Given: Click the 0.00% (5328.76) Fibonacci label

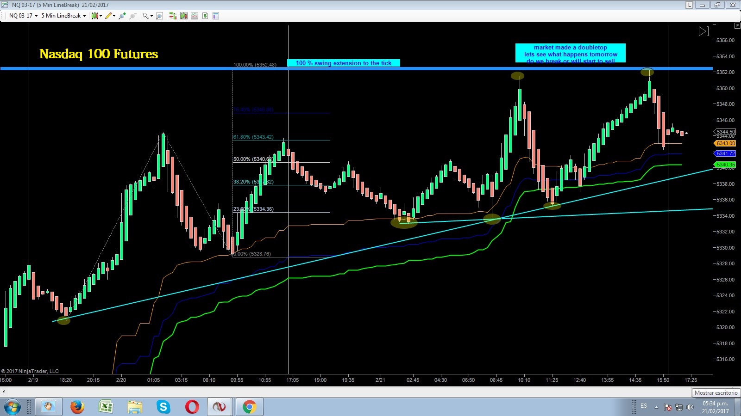Looking at the screenshot, I should tap(251, 254).
